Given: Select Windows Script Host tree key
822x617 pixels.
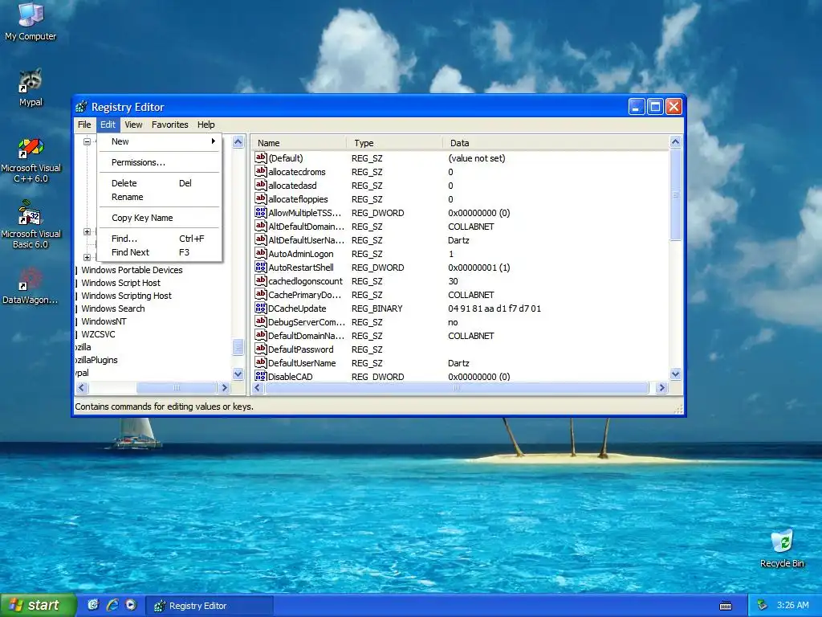Looking at the screenshot, I should (x=120, y=283).
